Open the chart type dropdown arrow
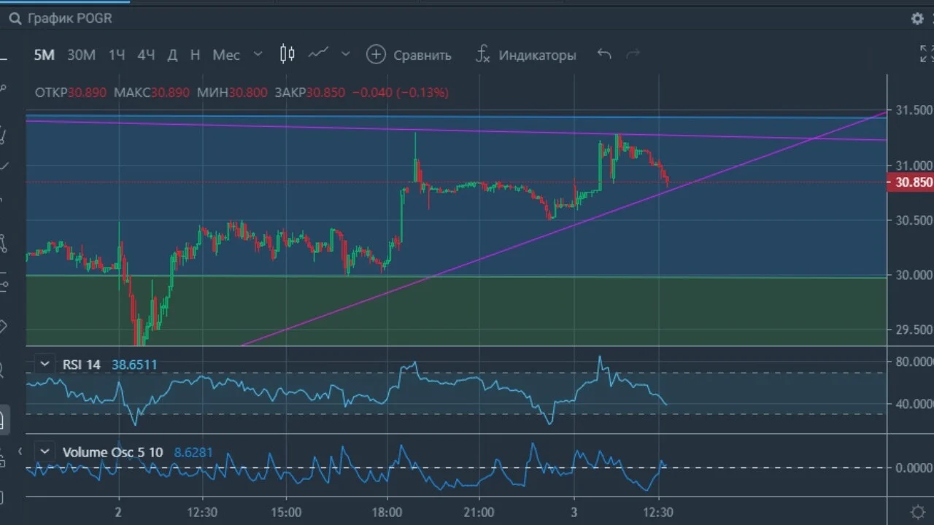 [x=346, y=54]
